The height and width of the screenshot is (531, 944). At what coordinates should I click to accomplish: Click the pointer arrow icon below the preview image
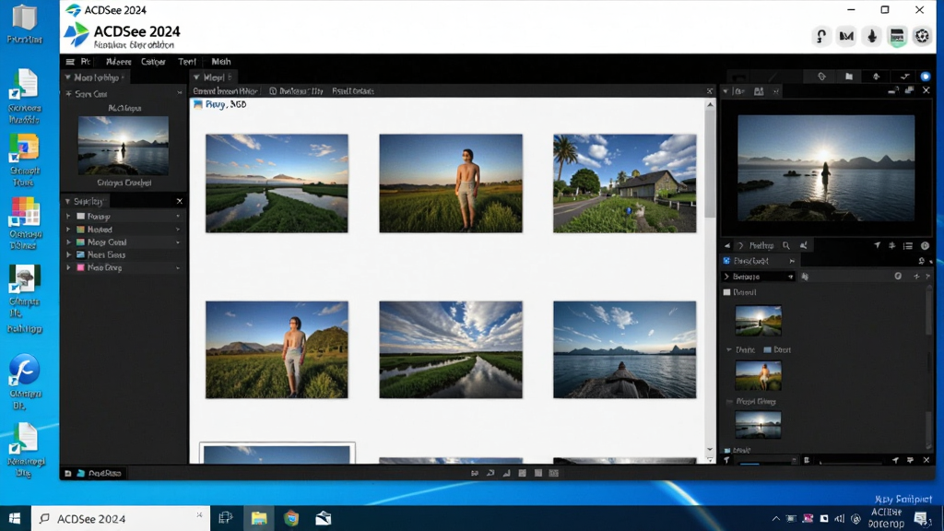point(878,245)
